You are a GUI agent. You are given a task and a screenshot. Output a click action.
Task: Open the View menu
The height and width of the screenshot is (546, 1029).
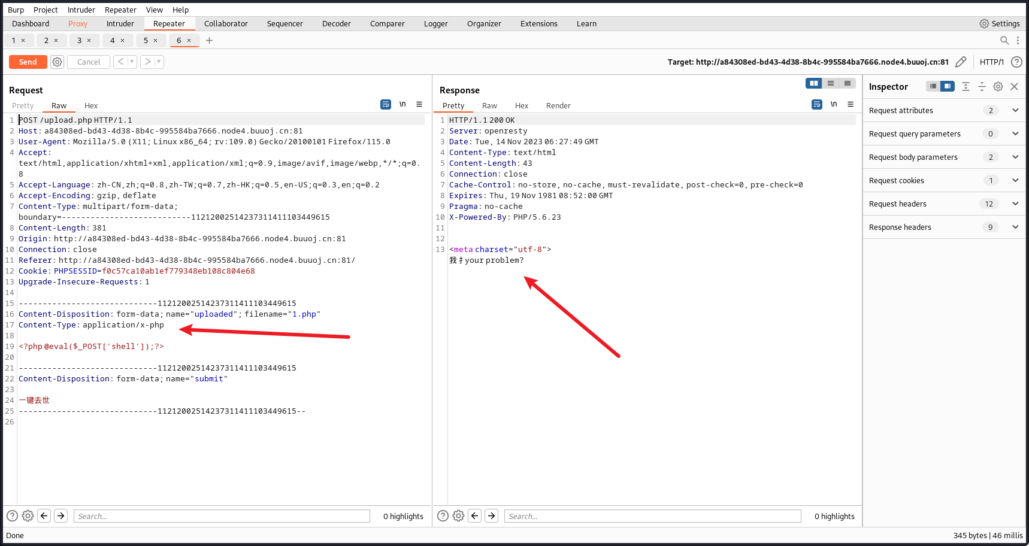coord(155,10)
